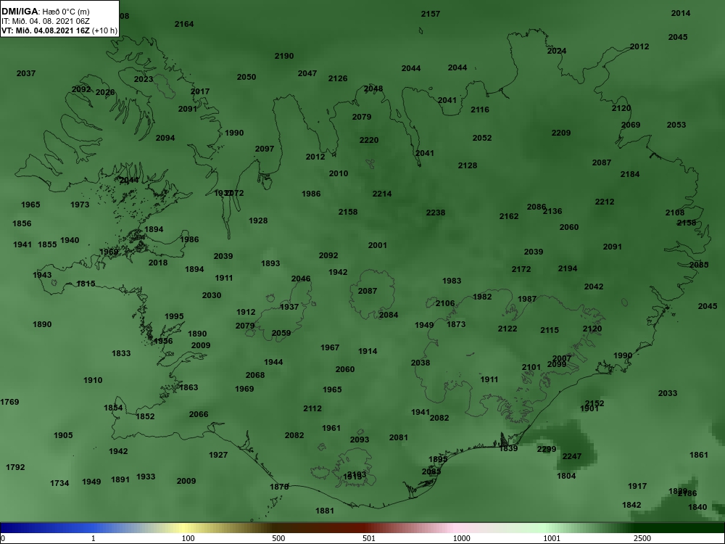This screenshot has height=544, width=725.
Task: Click the map value 2053
Action: click(676, 125)
